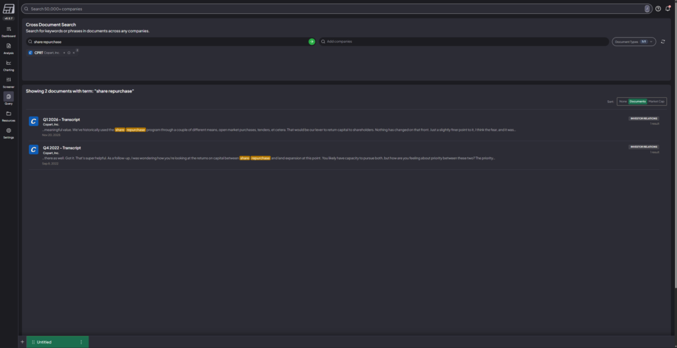Click the refresh icon beside Document Types

662,42
